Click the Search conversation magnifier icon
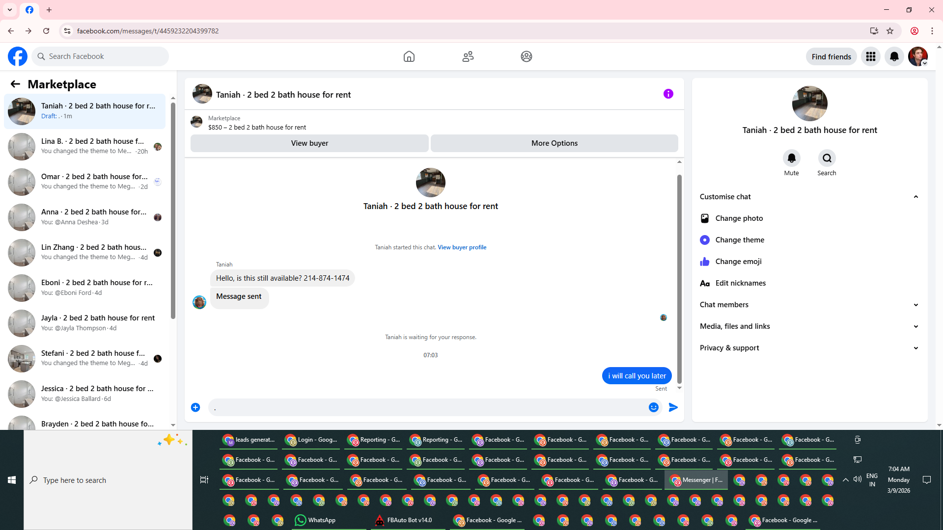The width and height of the screenshot is (943, 530). click(827, 158)
